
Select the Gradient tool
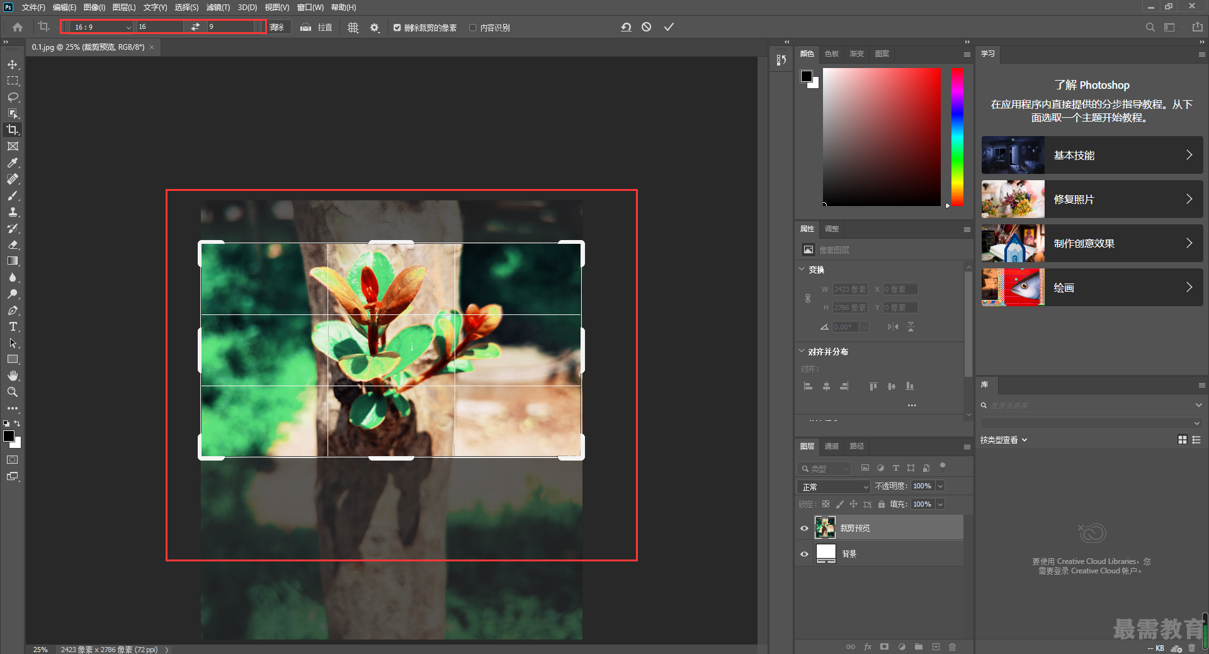click(x=13, y=261)
